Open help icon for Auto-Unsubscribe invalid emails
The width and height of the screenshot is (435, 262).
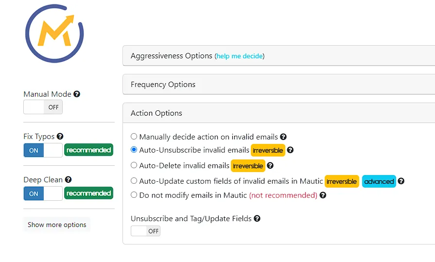click(290, 150)
